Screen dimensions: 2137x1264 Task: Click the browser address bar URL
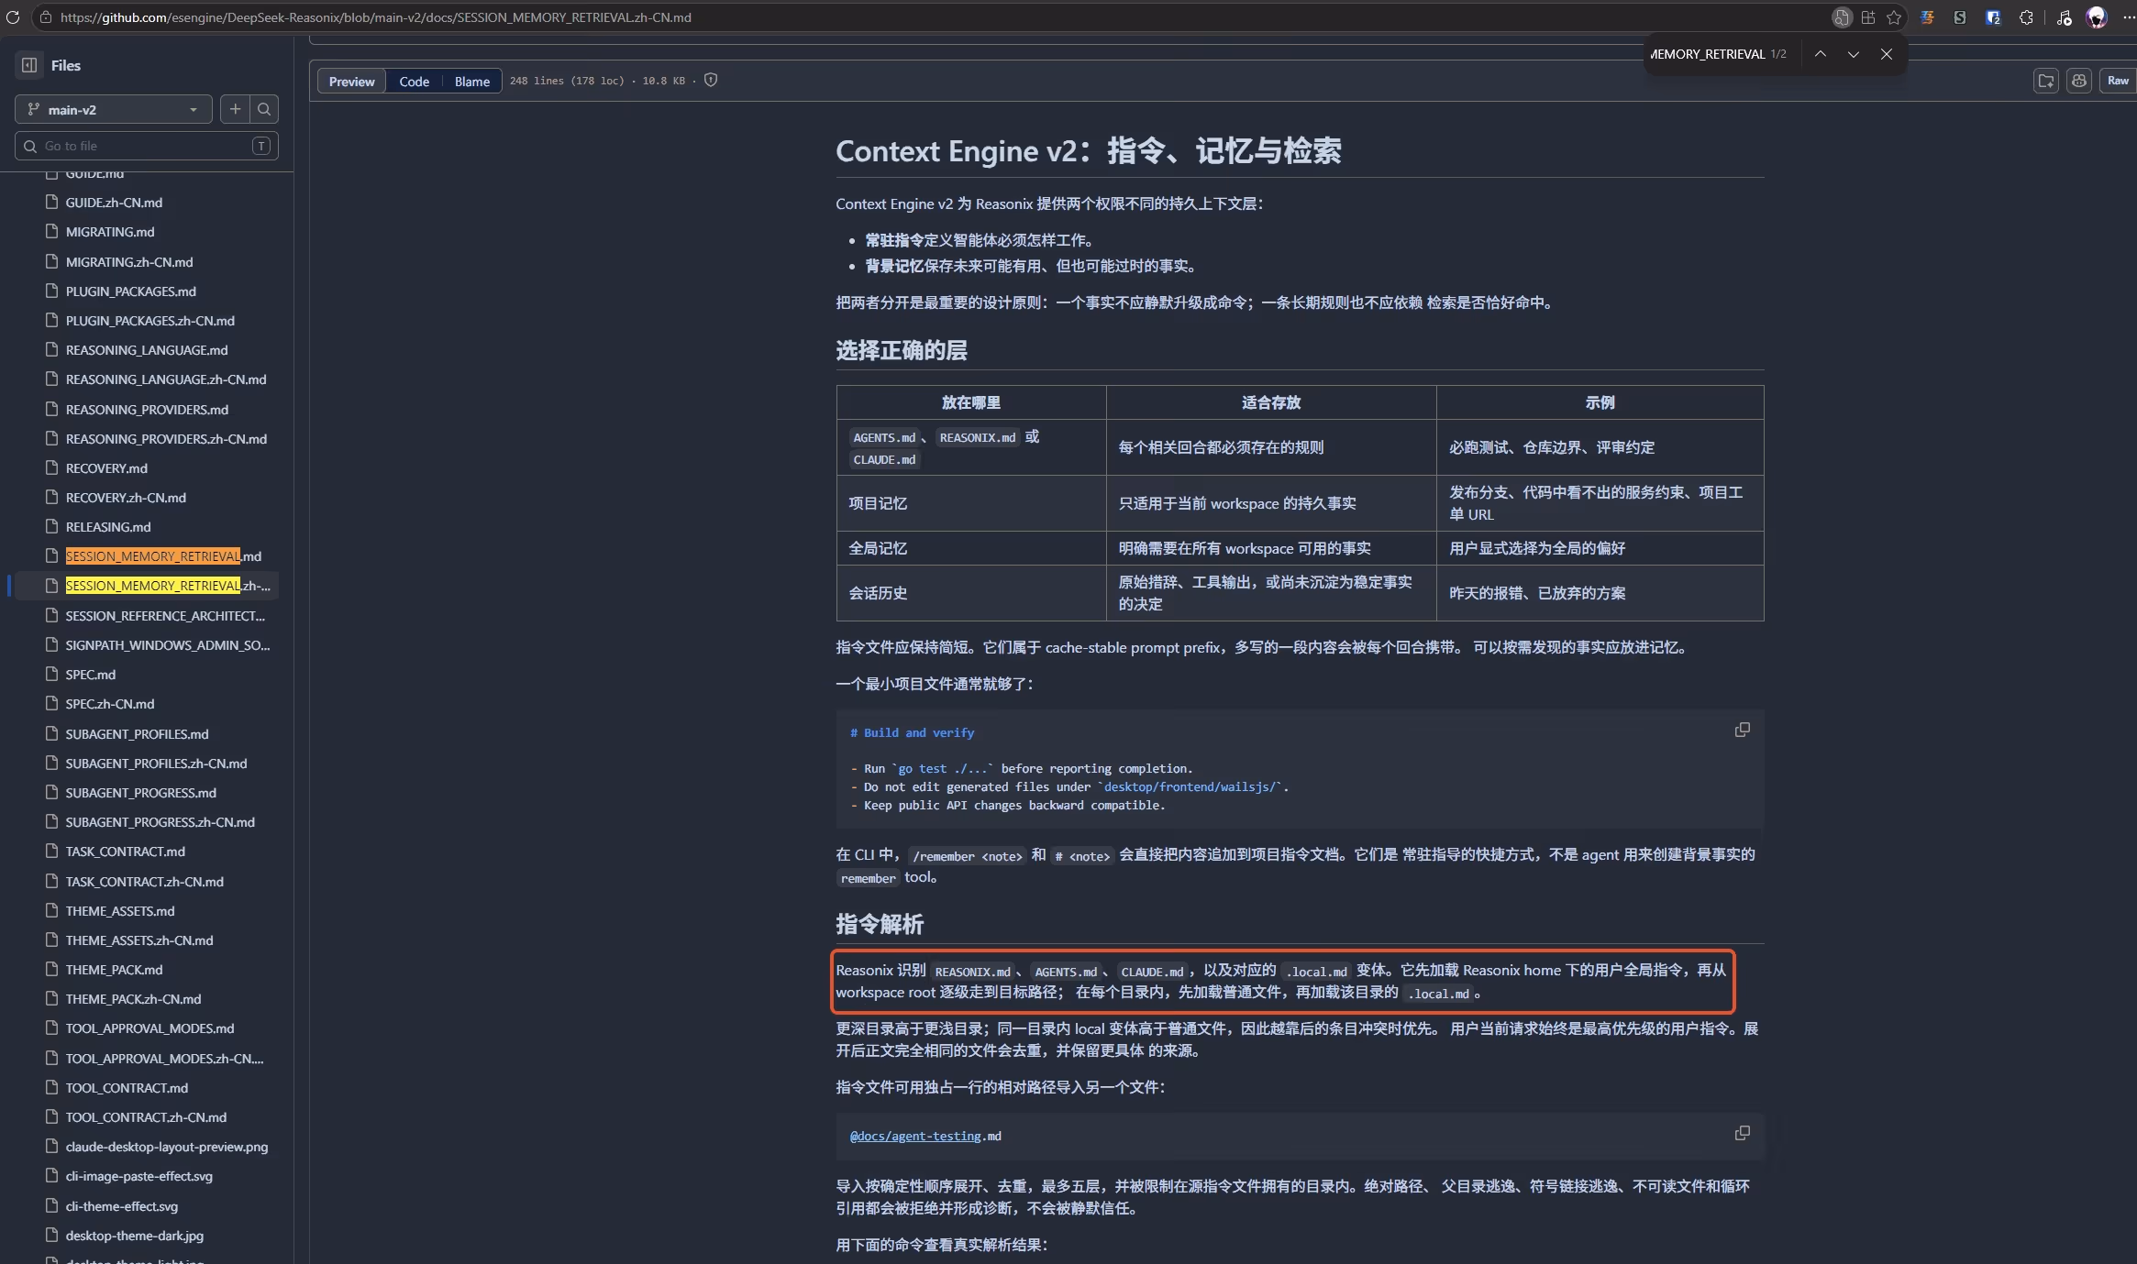(x=376, y=17)
